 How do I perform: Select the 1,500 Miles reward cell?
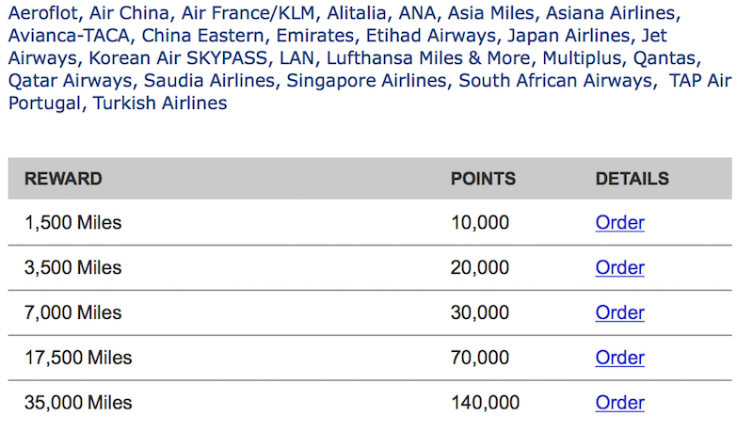[73, 223]
